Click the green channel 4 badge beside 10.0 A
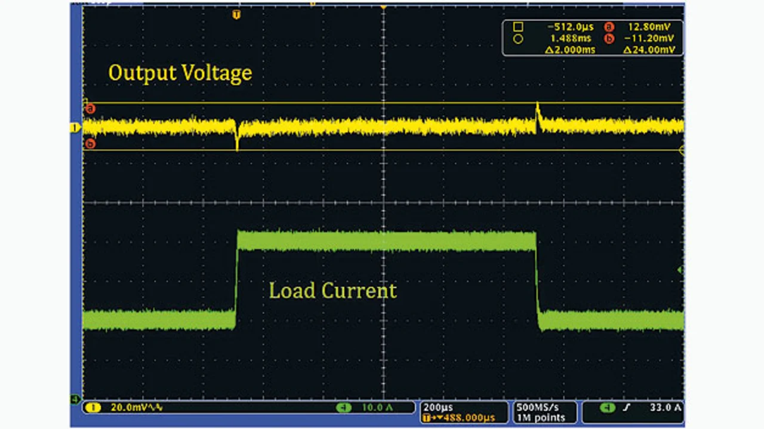 [x=343, y=408]
